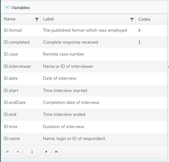Select the ID.format variable row
169x162 pixels.
(84, 30)
